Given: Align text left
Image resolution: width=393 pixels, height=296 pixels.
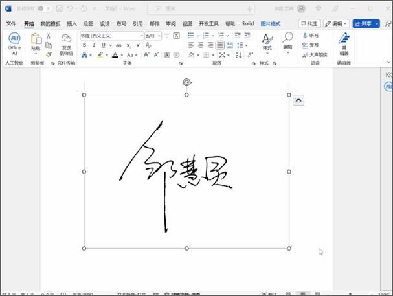Looking at the screenshot, I should tap(191, 45).
